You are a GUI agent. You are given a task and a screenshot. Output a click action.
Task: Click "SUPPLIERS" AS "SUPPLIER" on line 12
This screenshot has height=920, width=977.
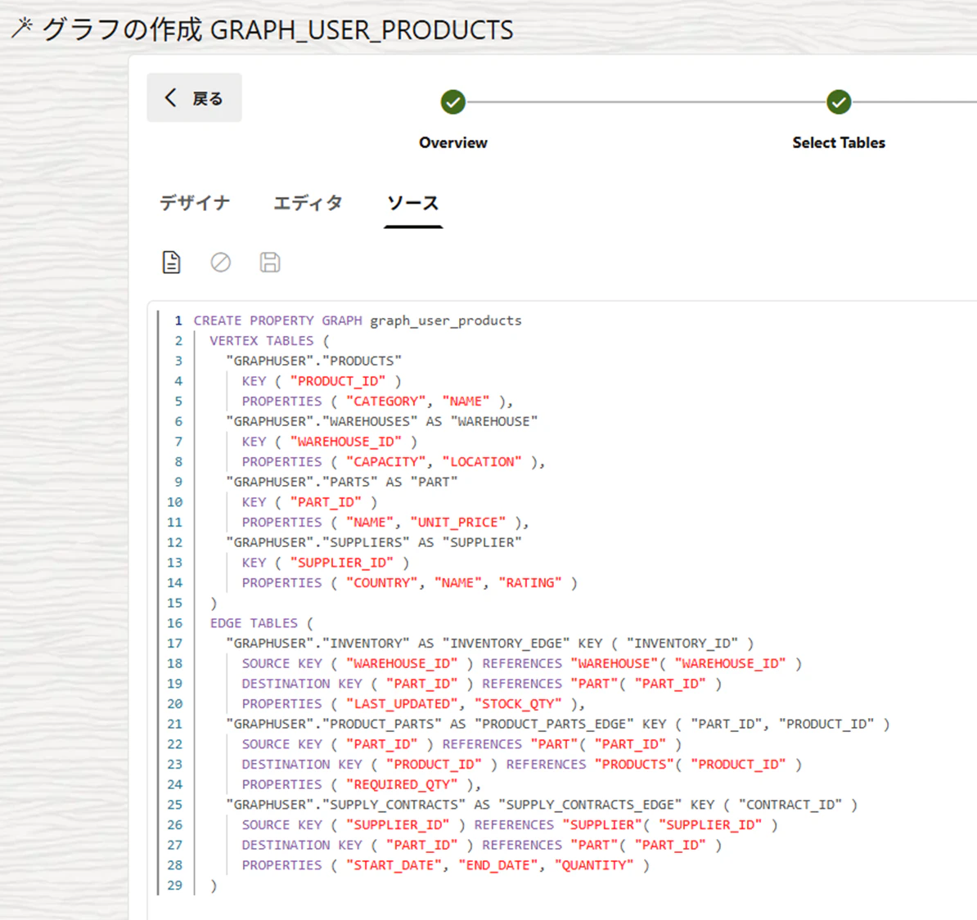[422, 542]
